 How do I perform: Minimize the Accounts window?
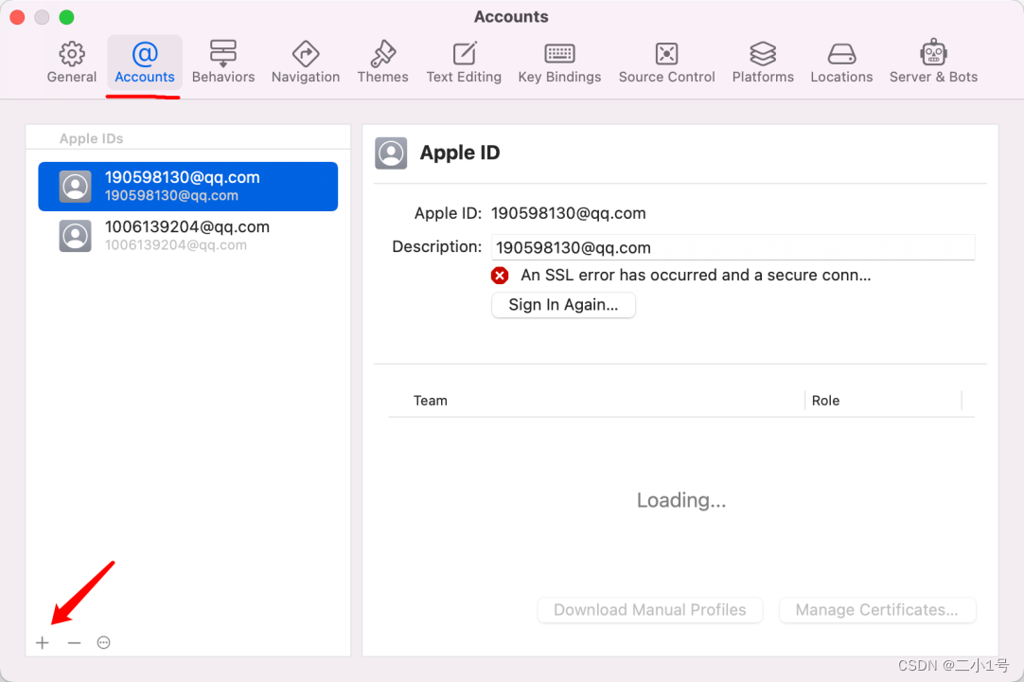click(42, 17)
